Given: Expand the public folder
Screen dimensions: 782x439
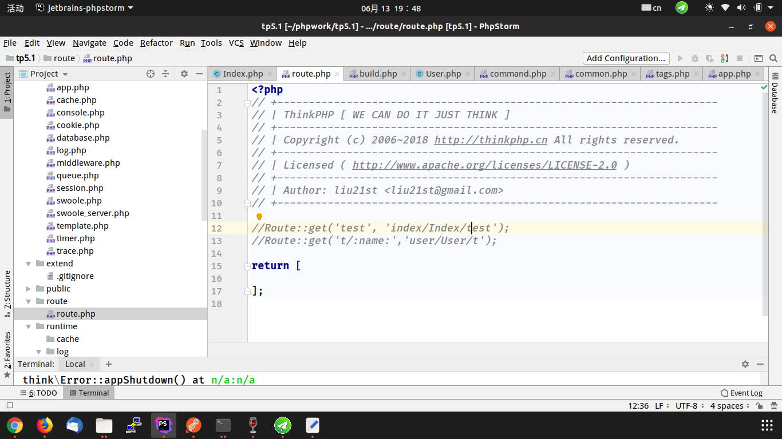Looking at the screenshot, I should (29, 289).
